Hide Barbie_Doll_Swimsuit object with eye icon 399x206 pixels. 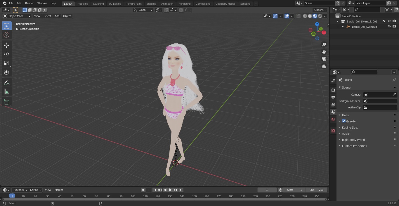click(389, 27)
